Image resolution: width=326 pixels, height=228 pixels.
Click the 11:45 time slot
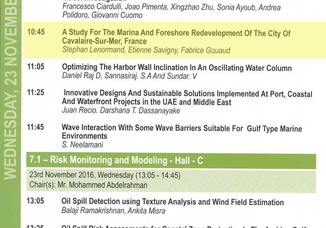pyautogui.click(x=36, y=127)
